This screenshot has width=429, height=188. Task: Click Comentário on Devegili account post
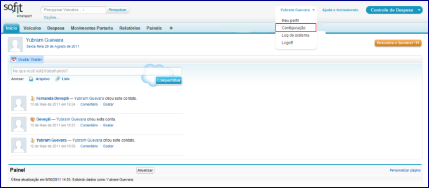coord(89,125)
